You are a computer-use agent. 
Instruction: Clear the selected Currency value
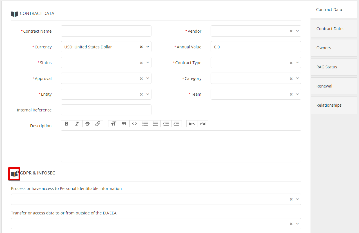click(x=141, y=47)
